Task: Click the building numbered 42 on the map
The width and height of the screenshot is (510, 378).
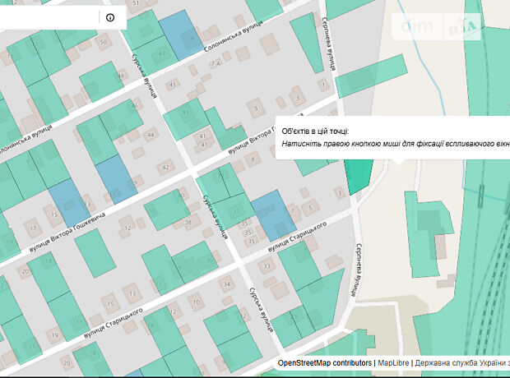Action: pos(165,168)
